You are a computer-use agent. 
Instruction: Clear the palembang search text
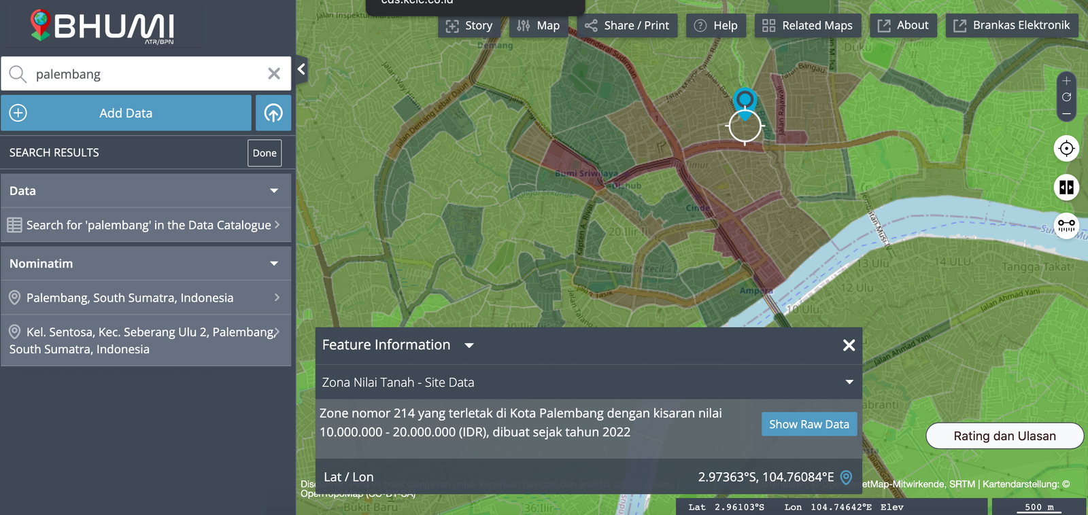coord(274,73)
